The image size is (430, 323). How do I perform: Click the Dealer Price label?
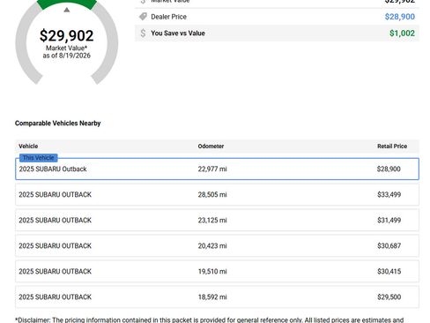pyautogui.click(x=168, y=17)
